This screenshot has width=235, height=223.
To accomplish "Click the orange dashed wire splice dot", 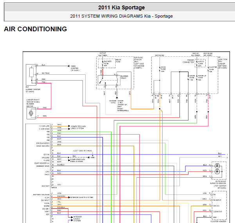I will (160, 109).
